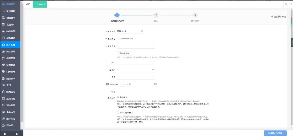Click the PD-20220921-001 document number text

coord(125,39)
